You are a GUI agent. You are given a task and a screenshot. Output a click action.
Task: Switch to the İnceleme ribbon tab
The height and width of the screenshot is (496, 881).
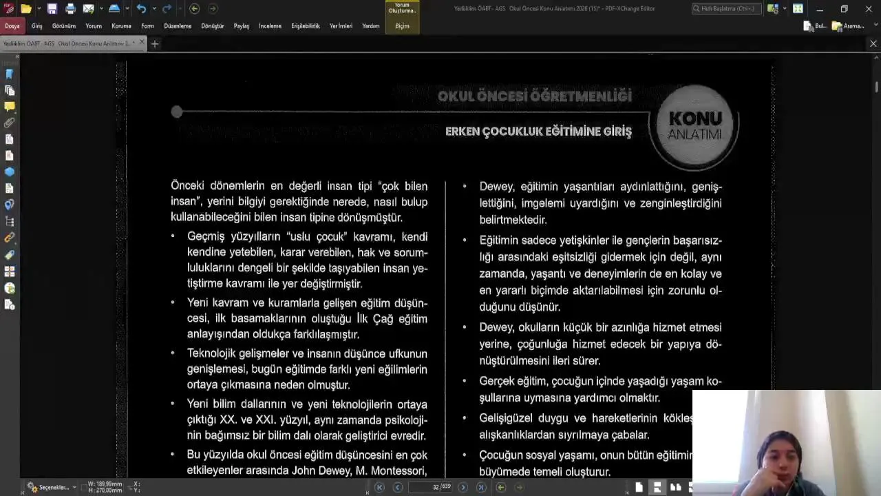click(270, 26)
